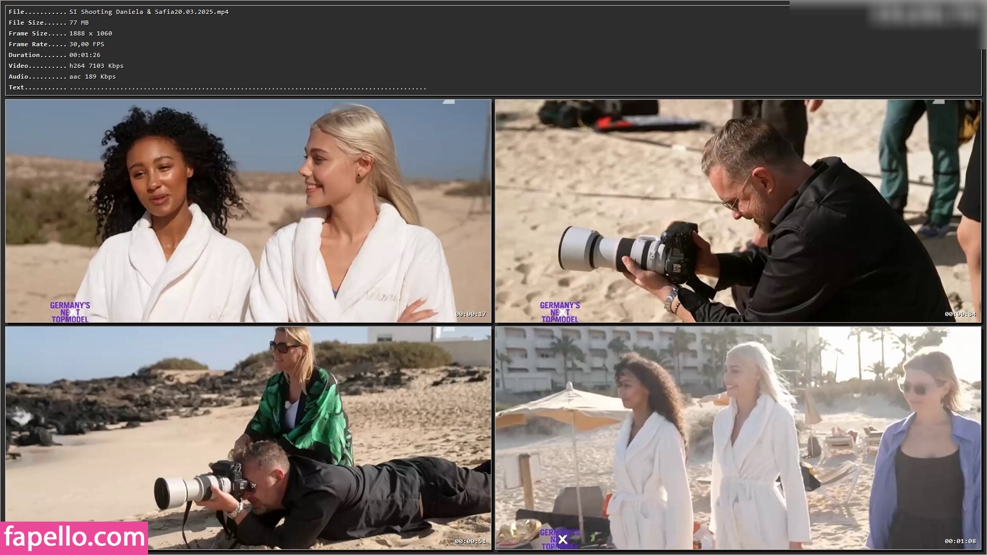Open thumbnail of kneeling photographer with camera
The height and width of the screenshot is (555, 987).
(x=738, y=211)
